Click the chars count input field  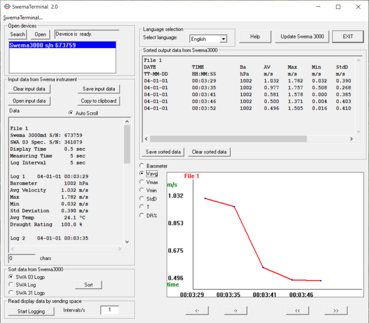coord(22,258)
